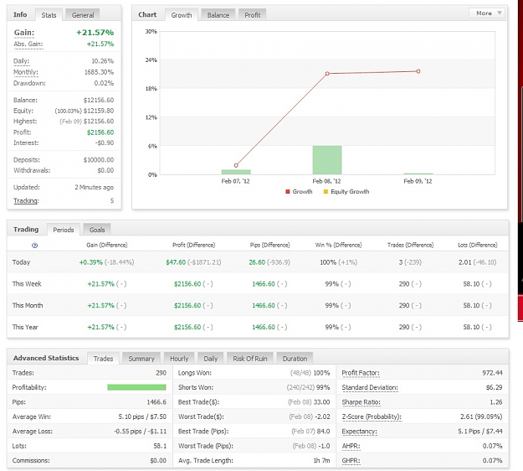Screen dimensions: 523x471
Task: Click the Feb 08 growth chart point
Action: pyautogui.click(x=327, y=74)
